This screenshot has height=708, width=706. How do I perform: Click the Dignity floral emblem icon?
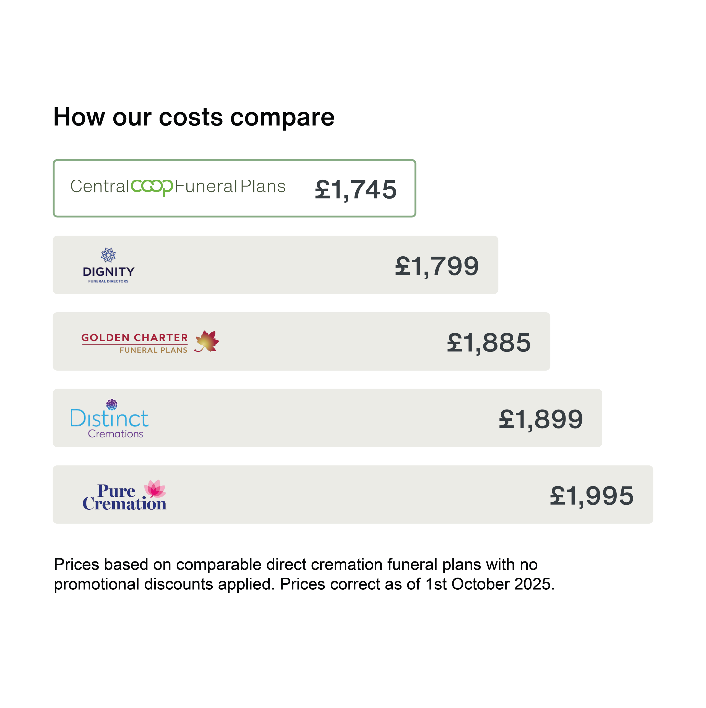point(108,255)
